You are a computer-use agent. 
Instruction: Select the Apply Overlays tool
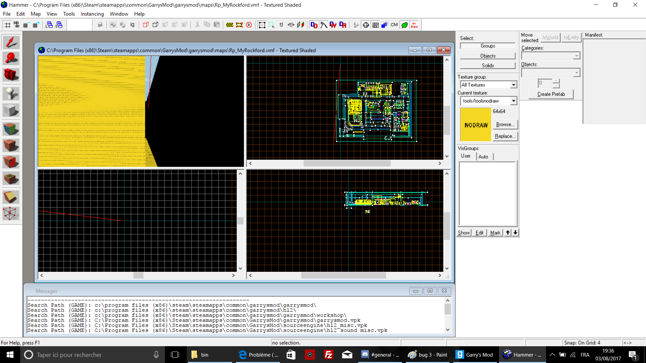click(x=11, y=178)
